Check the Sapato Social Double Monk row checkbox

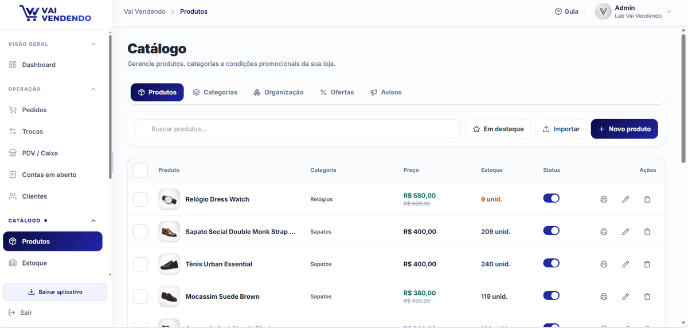[140, 232]
